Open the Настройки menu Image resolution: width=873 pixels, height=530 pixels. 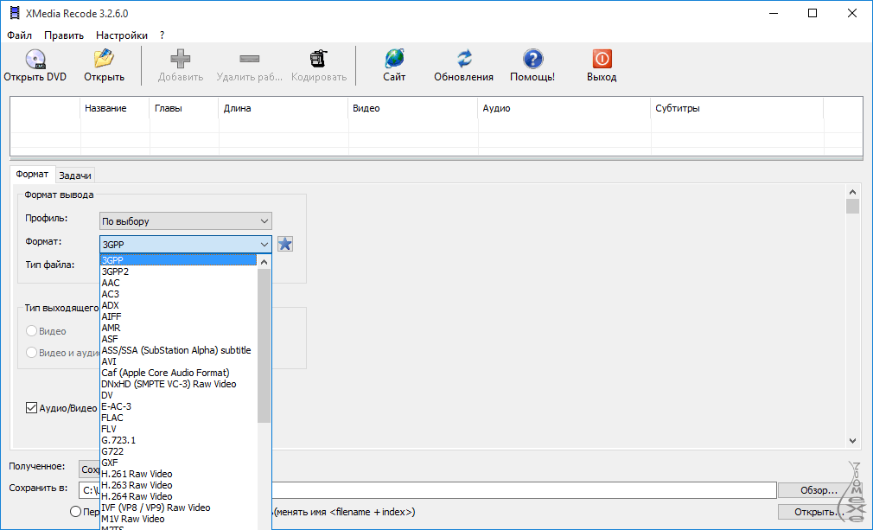(122, 35)
